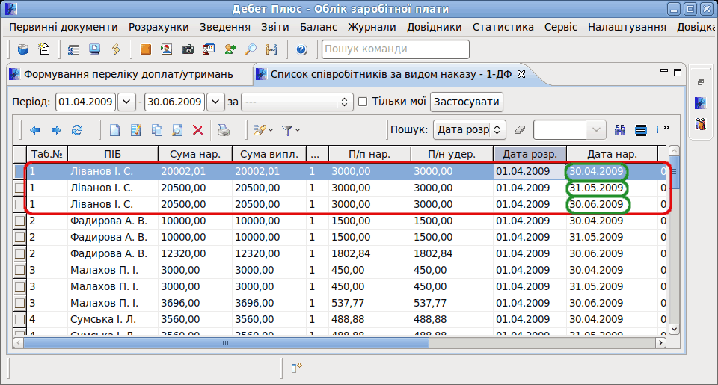Open the Звіти menu
This screenshot has width=718, height=385.
point(274,28)
